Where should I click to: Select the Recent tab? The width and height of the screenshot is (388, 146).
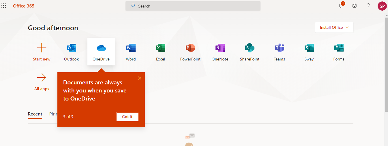[35, 114]
